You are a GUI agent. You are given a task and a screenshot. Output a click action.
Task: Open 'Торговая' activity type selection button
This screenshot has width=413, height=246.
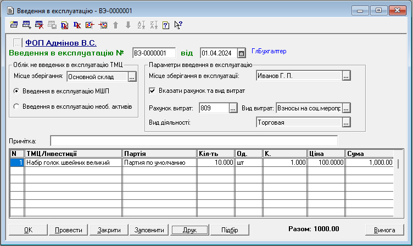[346, 123]
